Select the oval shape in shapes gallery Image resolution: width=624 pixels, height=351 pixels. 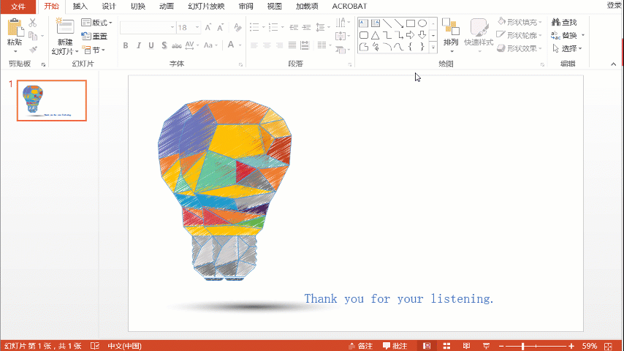(x=422, y=23)
